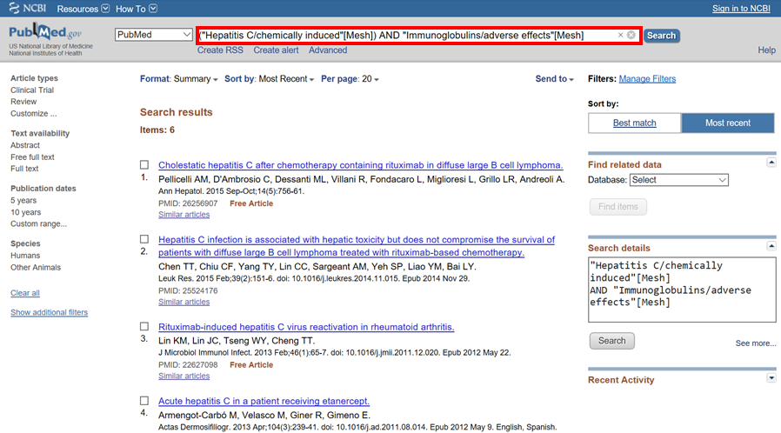The width and height of the screenshot is (781, 433).
Task: Click the Find items button
Action: (618, 207)
